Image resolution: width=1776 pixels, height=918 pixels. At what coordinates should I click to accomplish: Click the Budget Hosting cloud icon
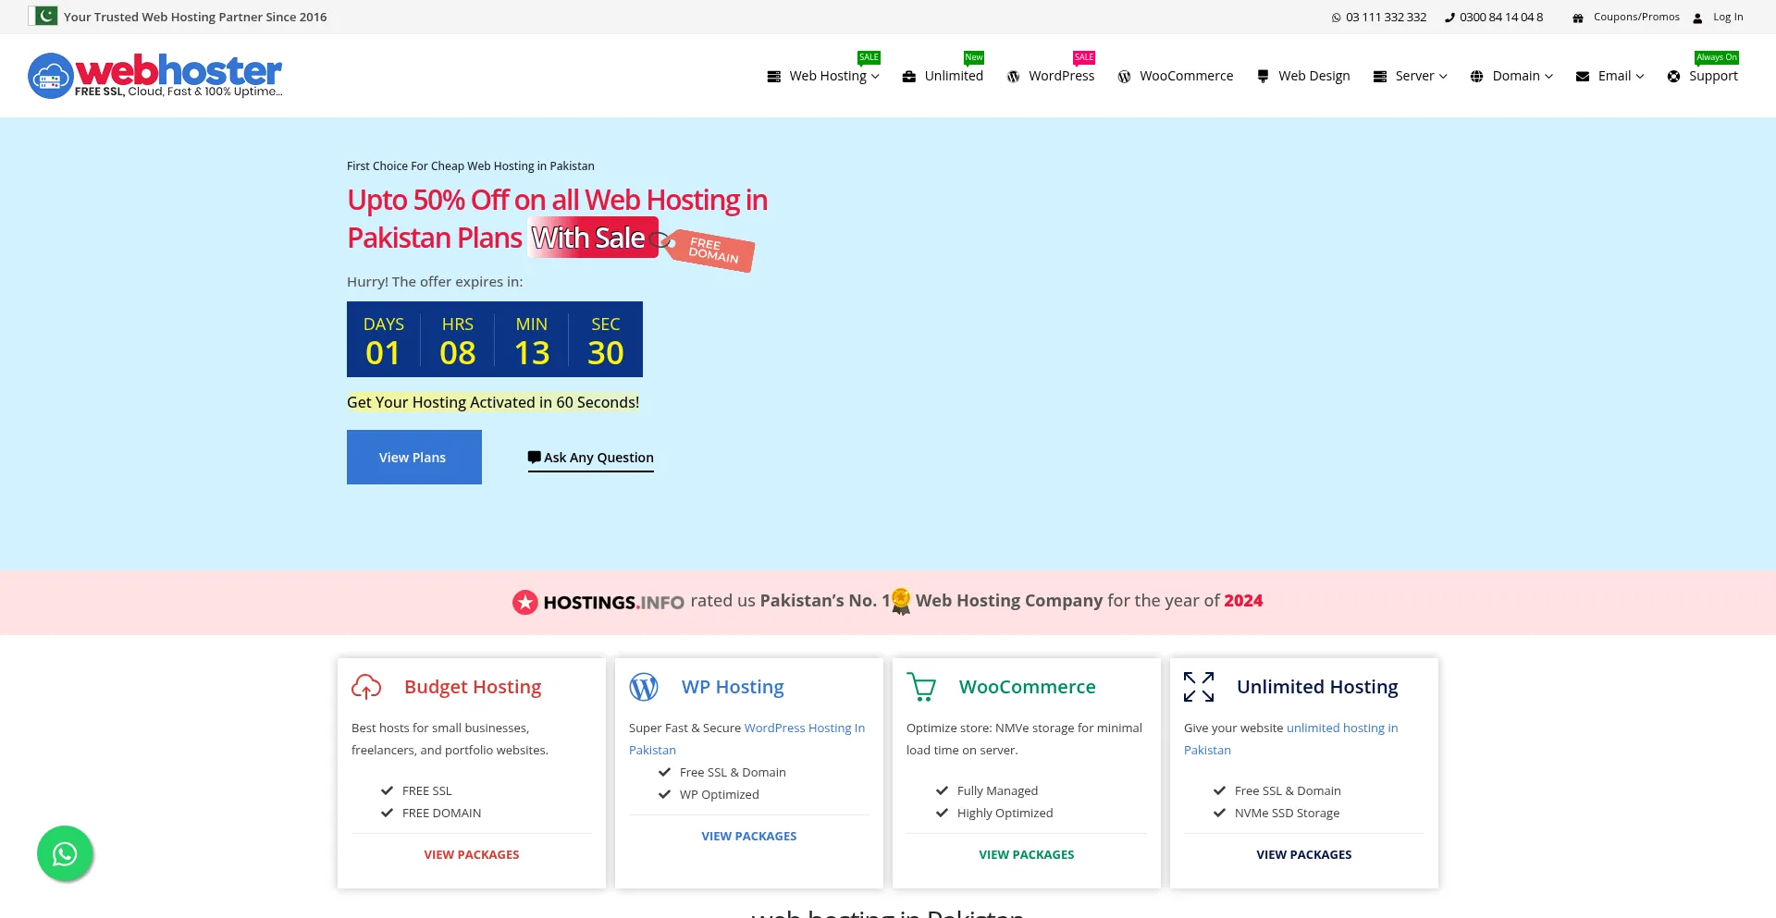(x=366, y=687)
